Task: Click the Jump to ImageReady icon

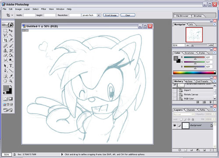Action: coord(8,110)
